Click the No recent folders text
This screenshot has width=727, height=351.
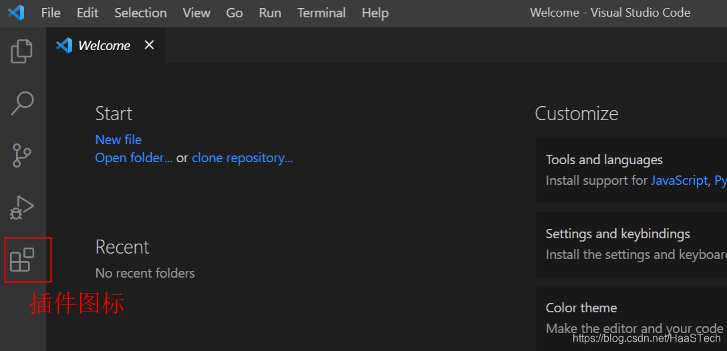coord(145,273)
